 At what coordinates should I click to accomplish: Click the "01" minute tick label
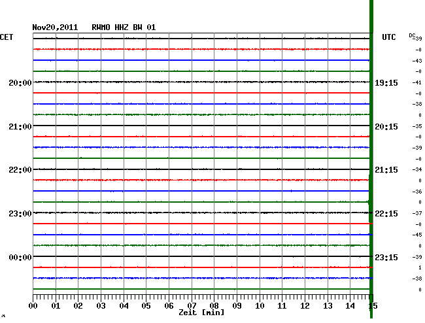coord(56,306)
